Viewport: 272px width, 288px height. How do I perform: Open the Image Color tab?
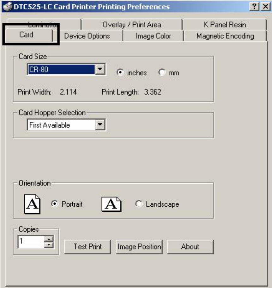[153, 36]
